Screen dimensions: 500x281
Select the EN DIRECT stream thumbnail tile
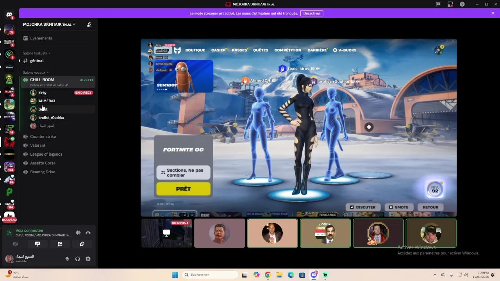[x=167, y=233]
